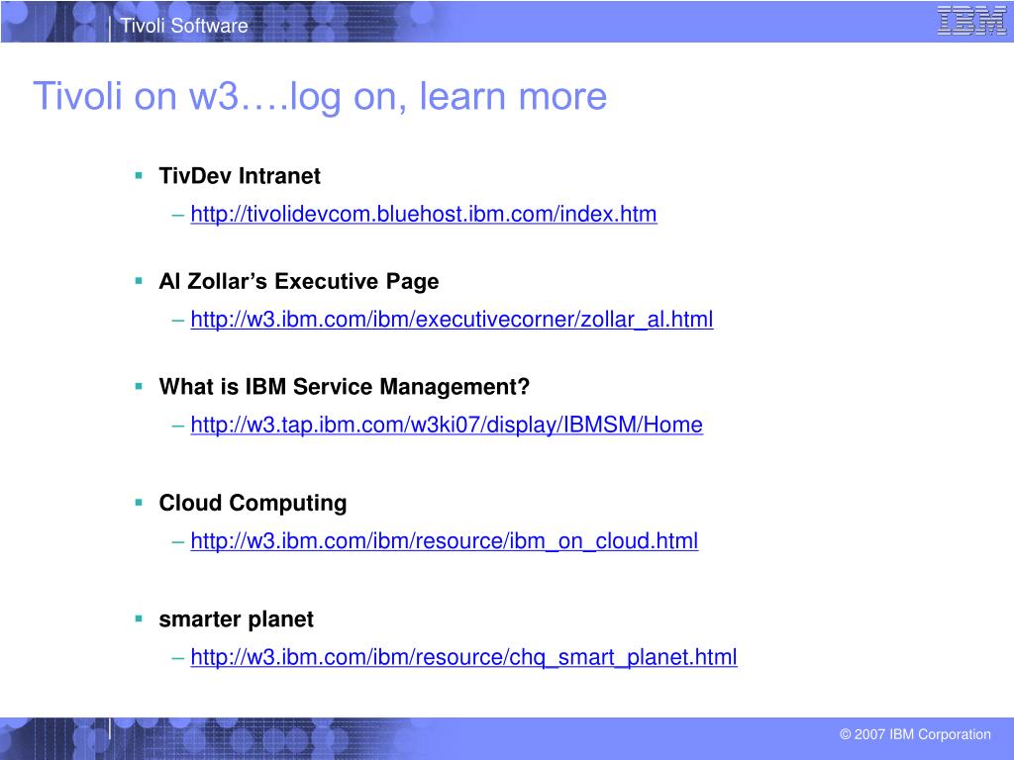Open Al Zollar's executivecorner zollar_al.html link
The width and height of the screenshot is (1014, 760).
pos(452,320)
